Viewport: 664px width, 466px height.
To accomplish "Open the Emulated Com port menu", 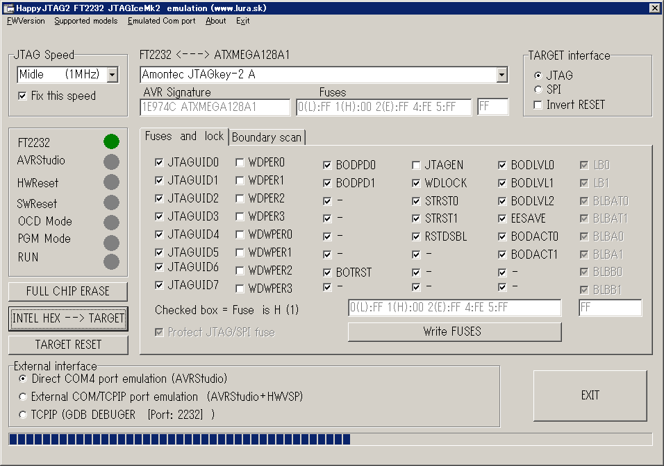I will tap(162, 21).
